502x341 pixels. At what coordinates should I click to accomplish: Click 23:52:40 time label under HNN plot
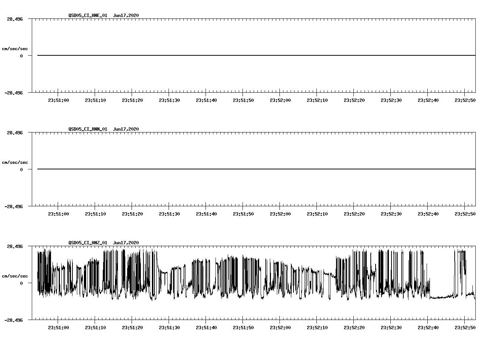coord(428,214)
